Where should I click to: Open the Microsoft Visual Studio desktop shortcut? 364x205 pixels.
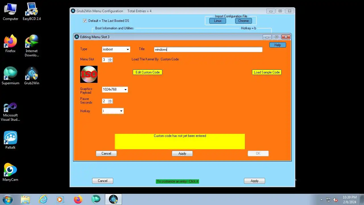coord(11,112)
